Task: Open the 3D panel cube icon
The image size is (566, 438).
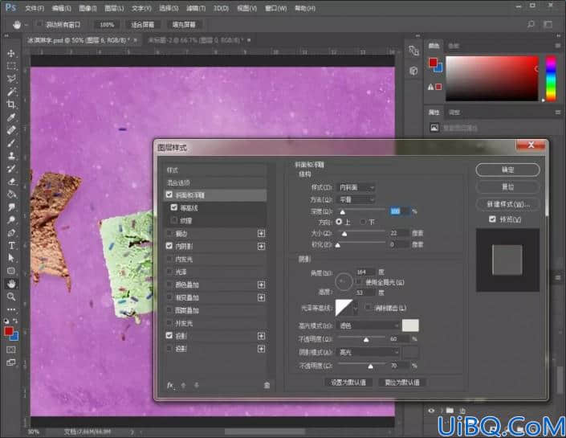Action: click(413, 71)
